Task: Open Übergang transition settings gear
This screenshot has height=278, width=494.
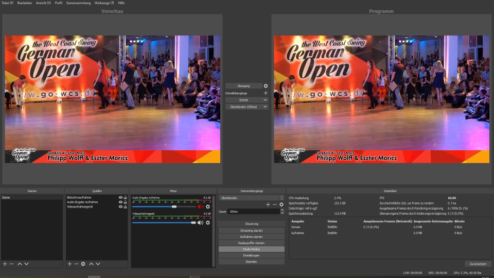Action: click(x=266, y=86)
